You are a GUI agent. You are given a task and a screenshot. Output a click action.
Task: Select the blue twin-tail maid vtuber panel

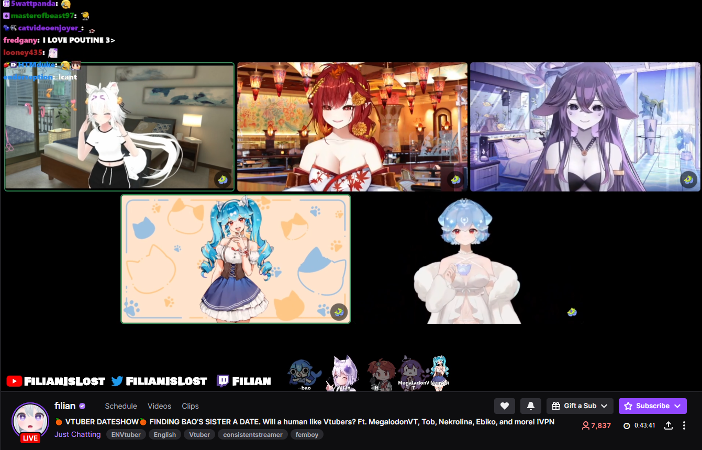(236, 259)
